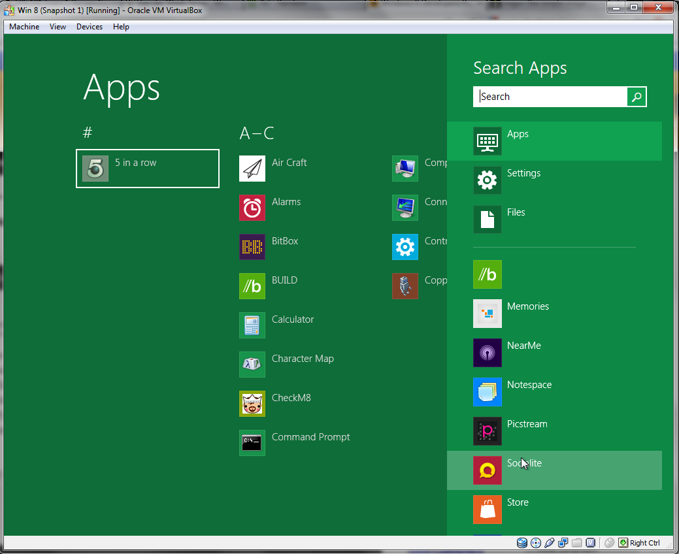Image resolution: width=679 pixels, height=554 pixels.
Task: Select the unlabeled BUILD icon in the search pane
Action: pos(487,274)
